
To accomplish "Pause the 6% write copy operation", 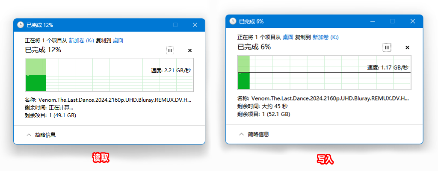I will (x=387, y=47).
